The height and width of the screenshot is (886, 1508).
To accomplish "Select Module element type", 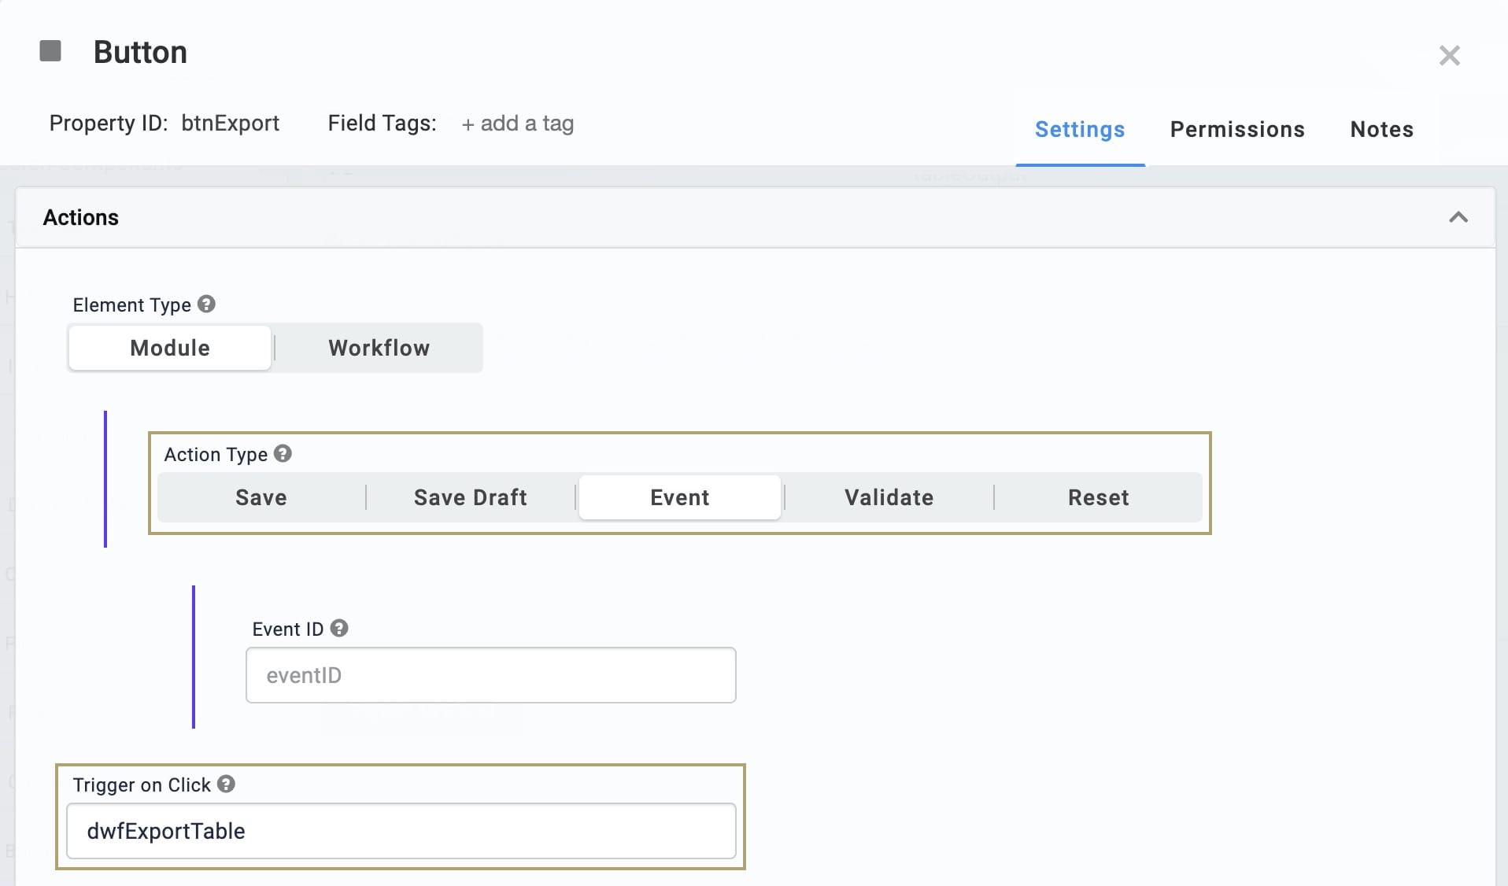I will point(170,348).
